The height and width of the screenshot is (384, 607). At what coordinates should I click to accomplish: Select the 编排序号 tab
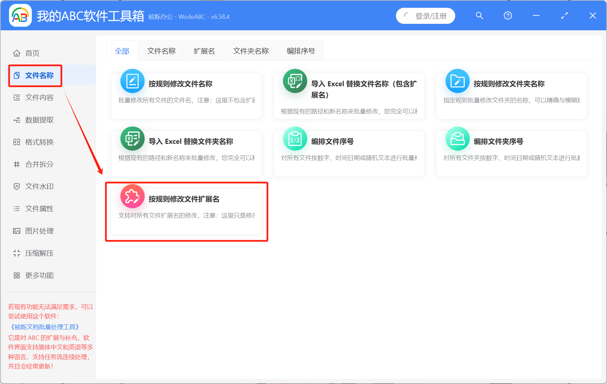tap(300, 51)
